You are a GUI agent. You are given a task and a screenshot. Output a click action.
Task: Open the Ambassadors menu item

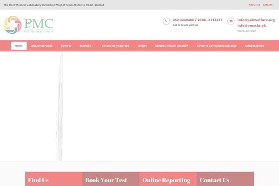pos(254,46)
